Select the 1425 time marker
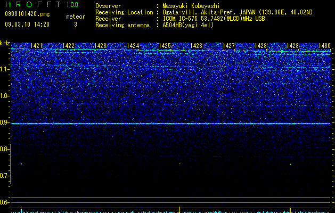The height and width of the screenshot is (213, 335). click(x=165, y=46)
